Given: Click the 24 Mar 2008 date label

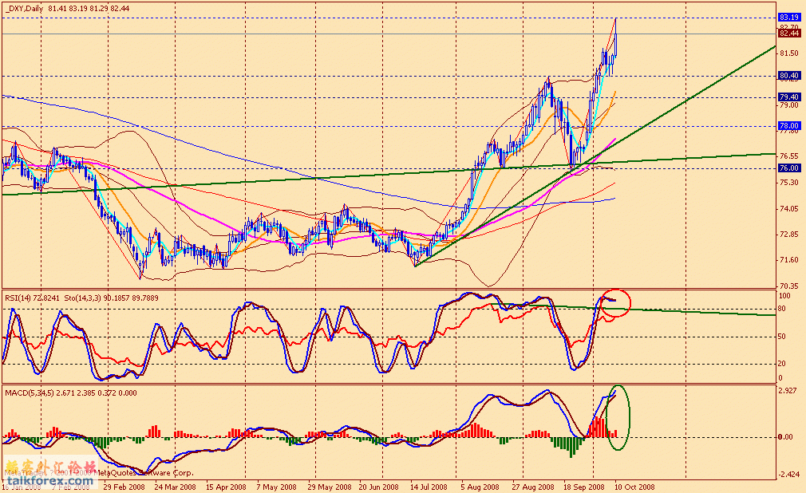Looking at the screenshot, I should click(x=176, y=487).
